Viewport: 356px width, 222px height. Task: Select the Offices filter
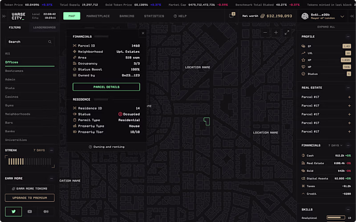[x=30, y=62]
